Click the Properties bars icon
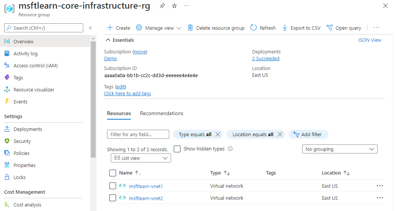396x211 pixels. [7, 165]
